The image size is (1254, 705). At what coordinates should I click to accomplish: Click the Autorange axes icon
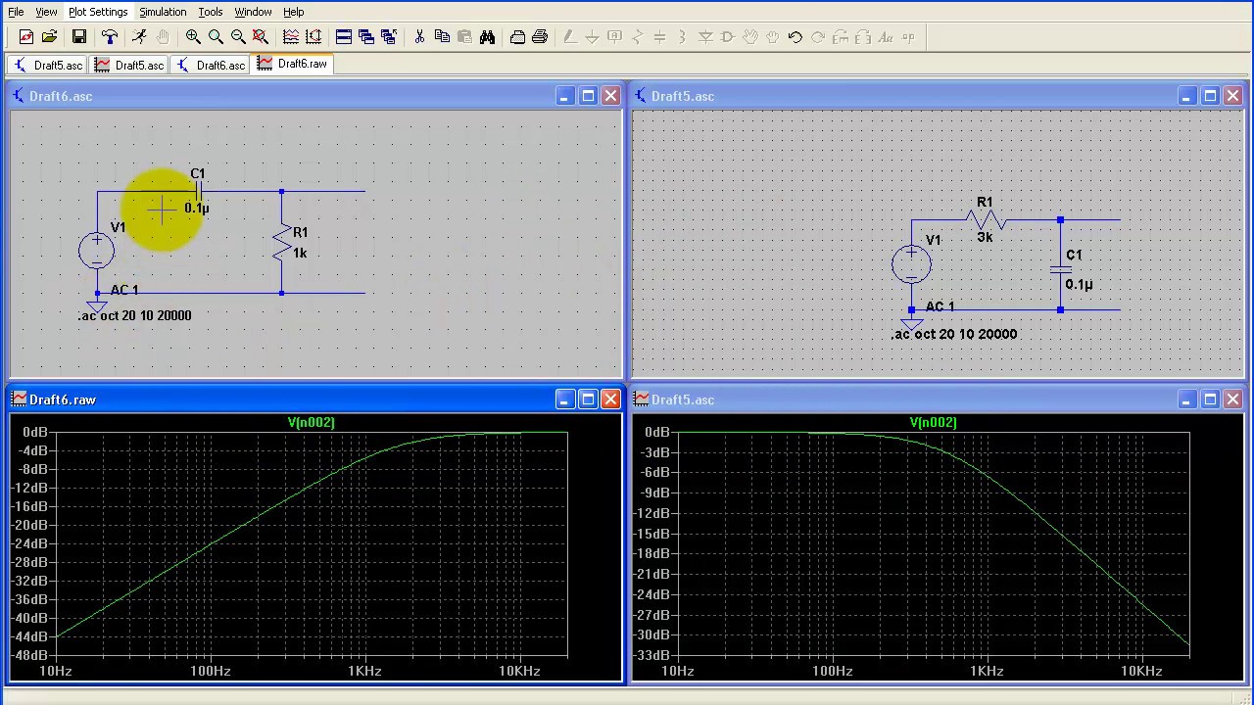point(313,37)
